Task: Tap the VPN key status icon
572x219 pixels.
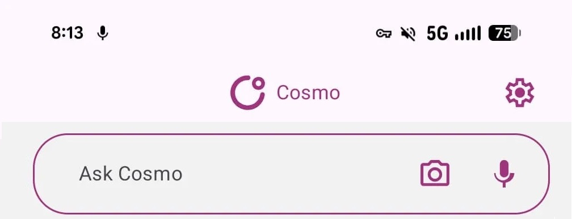Action: coord(384,34)
